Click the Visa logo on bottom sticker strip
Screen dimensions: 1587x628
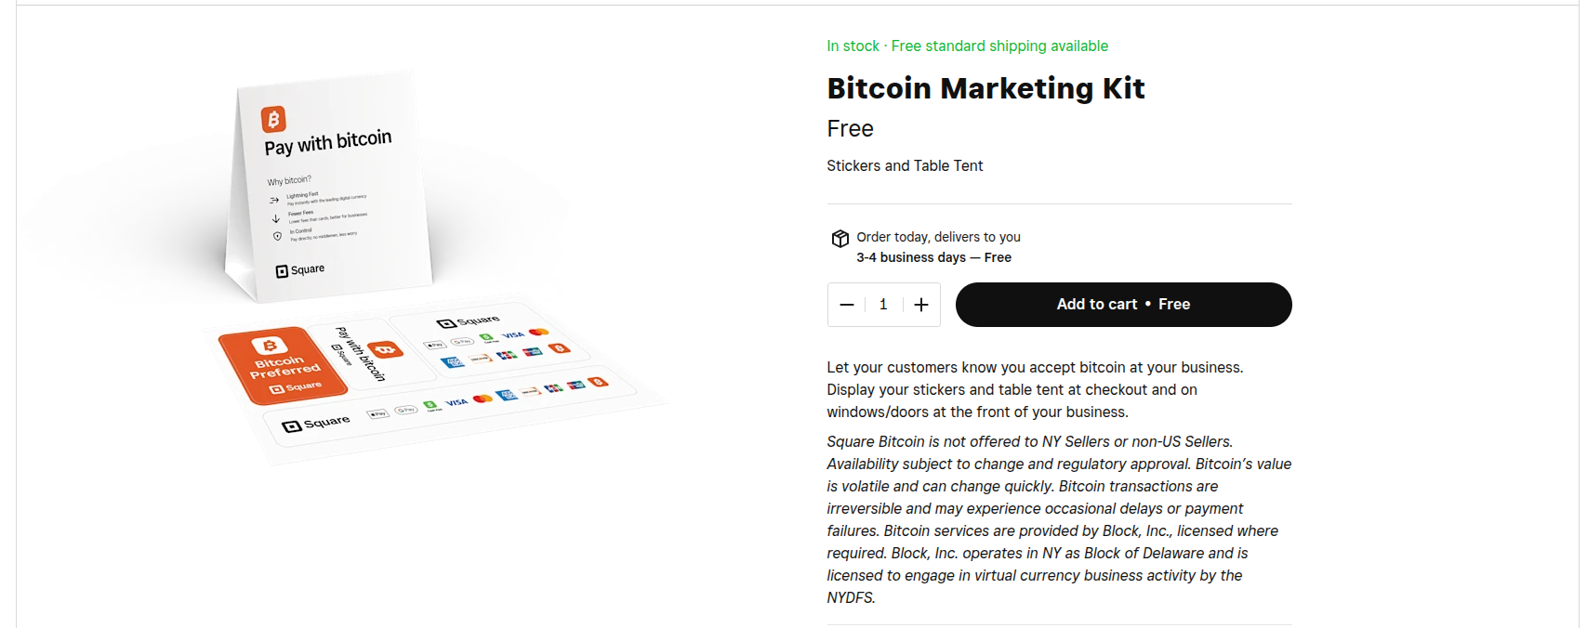point(456,402)
